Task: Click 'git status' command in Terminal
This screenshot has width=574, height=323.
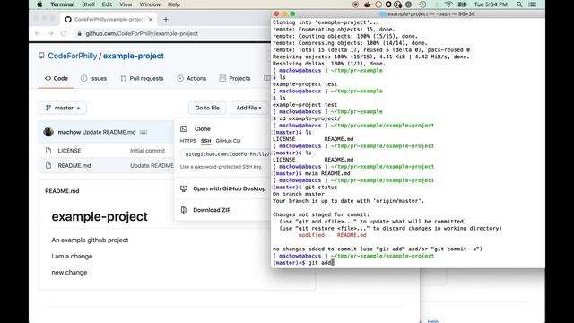Action: click(x=321, y=188)
